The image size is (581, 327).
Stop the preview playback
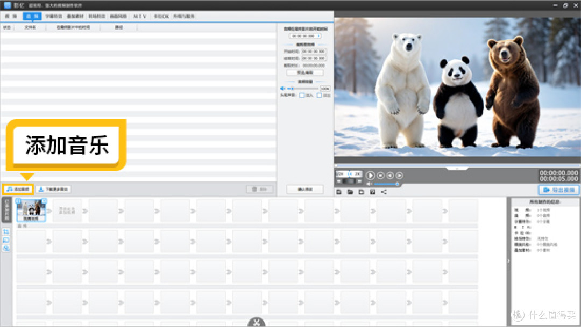point(380,176)
